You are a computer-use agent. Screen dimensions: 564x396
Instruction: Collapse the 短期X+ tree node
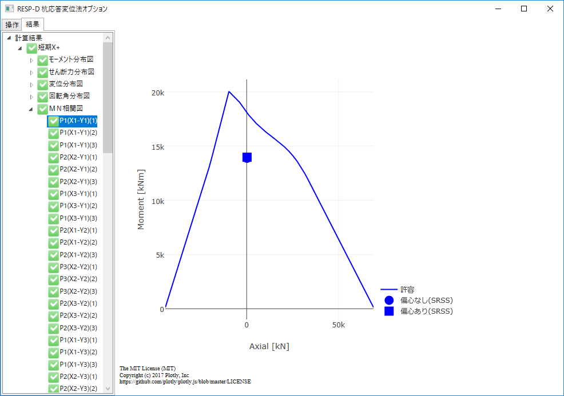pyautogui.click(x=20, y=48)
